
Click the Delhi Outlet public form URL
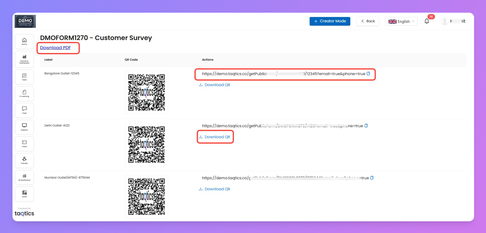[283, 126]
